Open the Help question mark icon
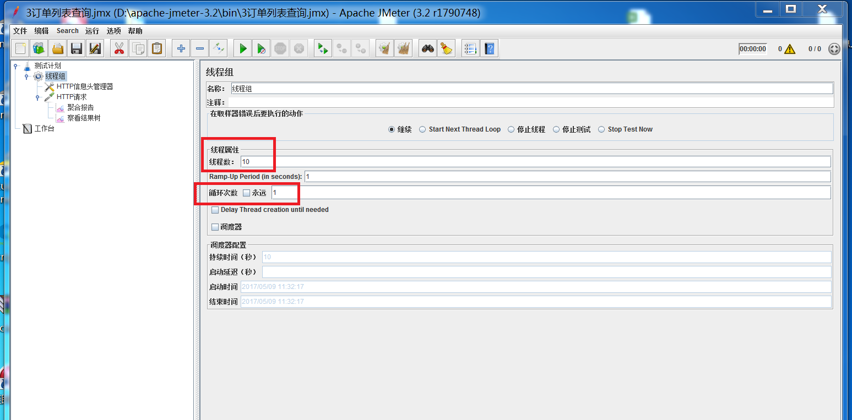 489,48
